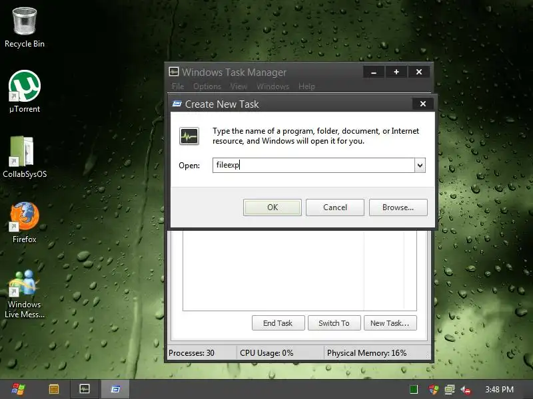
Task: Switch to Task Manager taskbar button
Action: click(85, 389)
